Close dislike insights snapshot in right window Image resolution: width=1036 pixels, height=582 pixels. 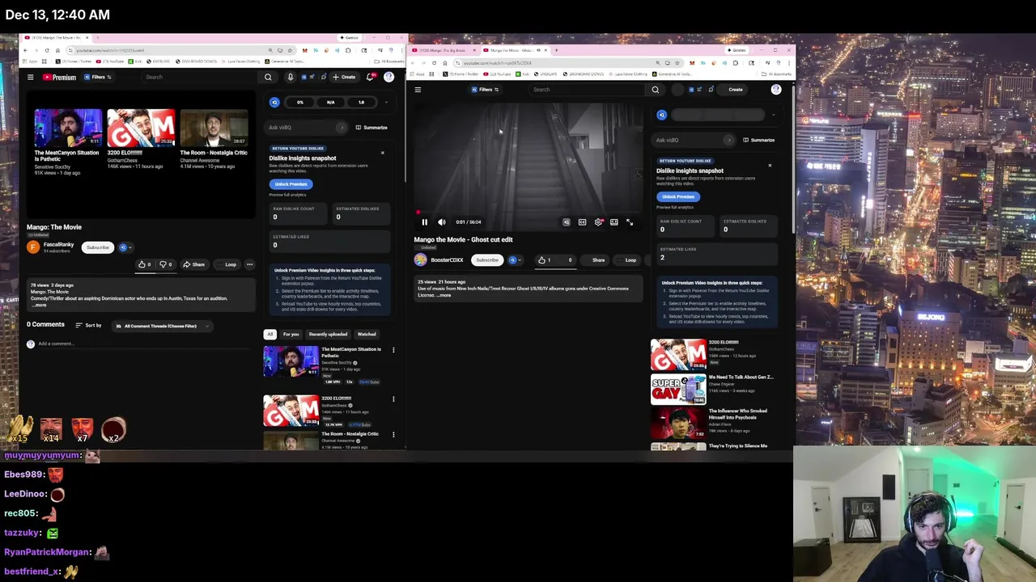coord(770,166)
